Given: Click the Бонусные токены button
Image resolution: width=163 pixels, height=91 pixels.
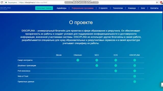Looking at the screenshot, I should [x=44, y=8].
